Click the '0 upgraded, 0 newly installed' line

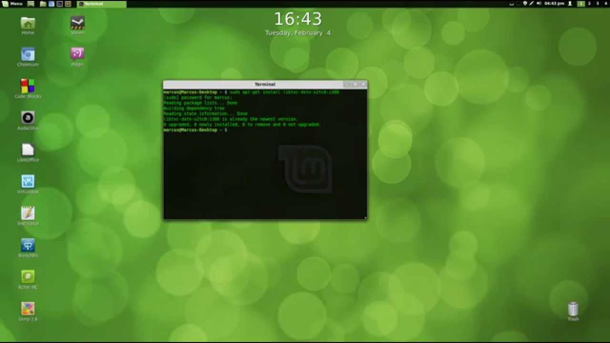tap(242, 124)
